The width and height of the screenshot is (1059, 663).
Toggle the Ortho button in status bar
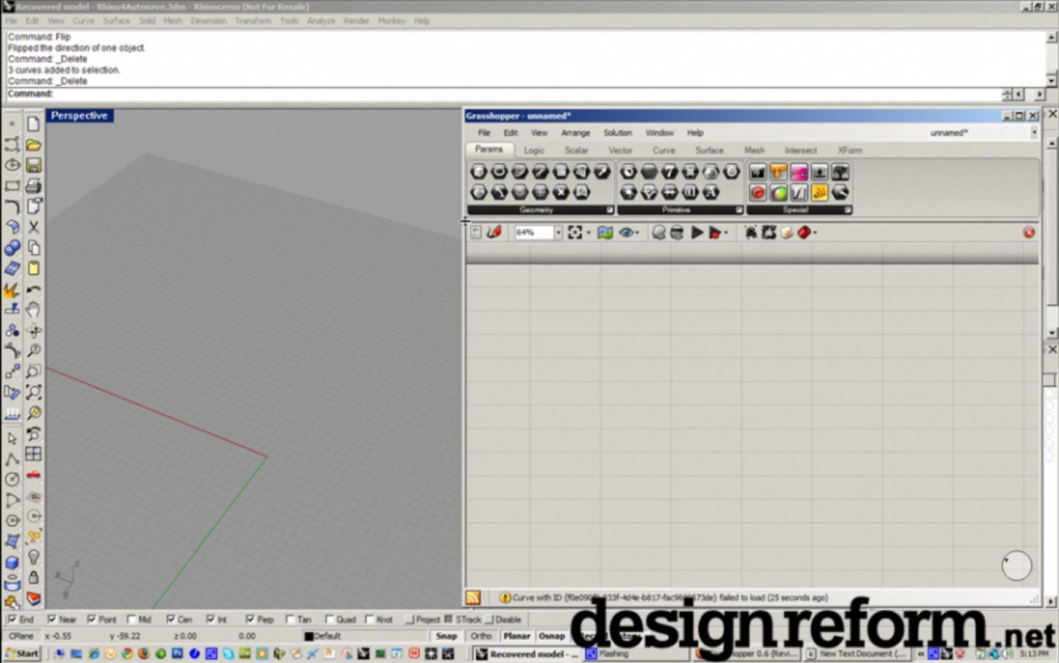(x=481, y=636)
